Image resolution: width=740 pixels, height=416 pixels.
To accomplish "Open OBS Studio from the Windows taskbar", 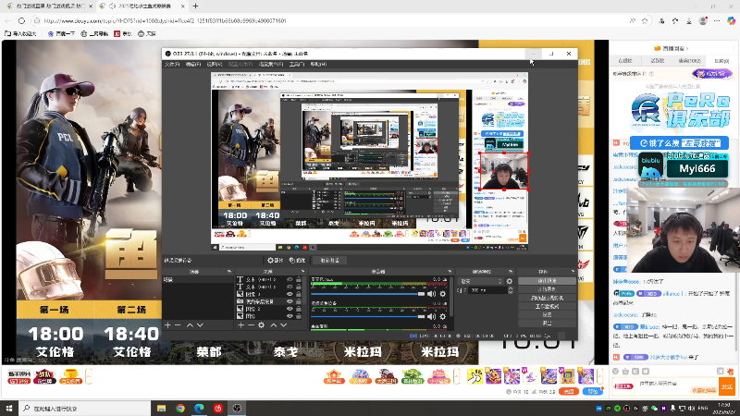I will [237, 409].
